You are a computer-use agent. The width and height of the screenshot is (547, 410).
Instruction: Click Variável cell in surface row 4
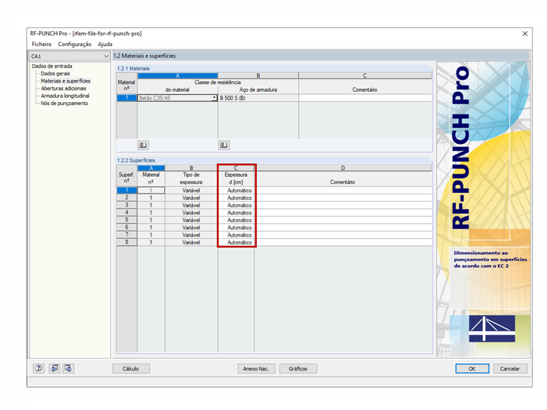(x=191, y=213)
